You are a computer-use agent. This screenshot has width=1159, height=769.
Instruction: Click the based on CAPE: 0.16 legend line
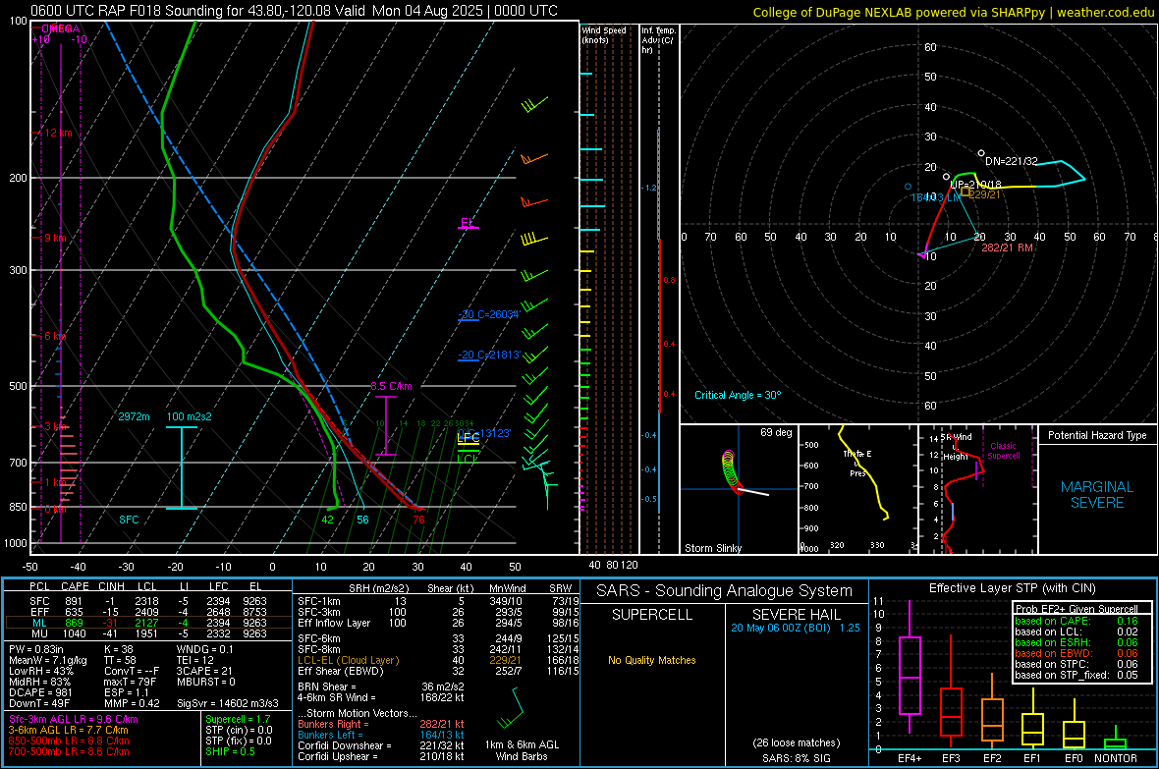(1076, 621)
